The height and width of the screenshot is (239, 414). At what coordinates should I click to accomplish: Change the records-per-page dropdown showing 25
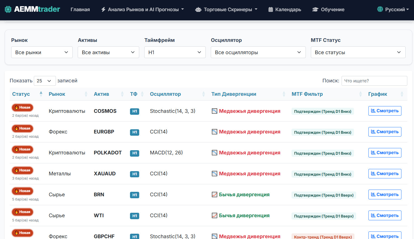click(x=45, y=81)
